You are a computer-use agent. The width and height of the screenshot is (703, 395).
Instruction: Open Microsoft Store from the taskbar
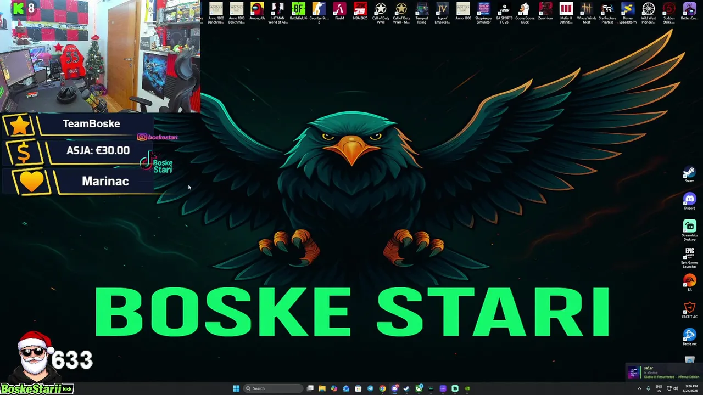(x=358, y=388)
